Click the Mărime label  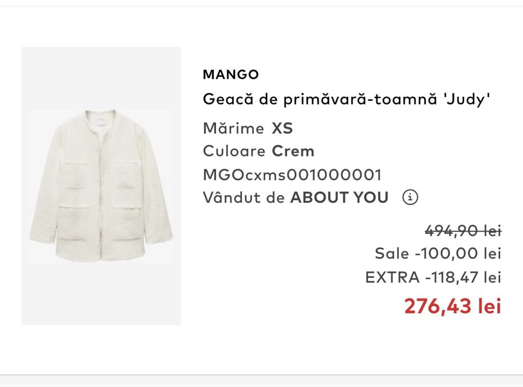[233, 129]
